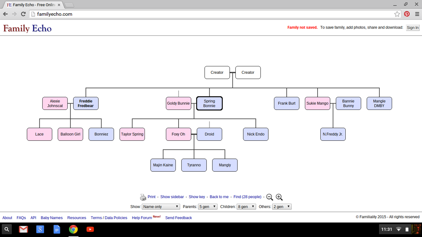Click Find (28 people) link
The width and height of the screenshot is (422, 237).
[x=247, y=197]
